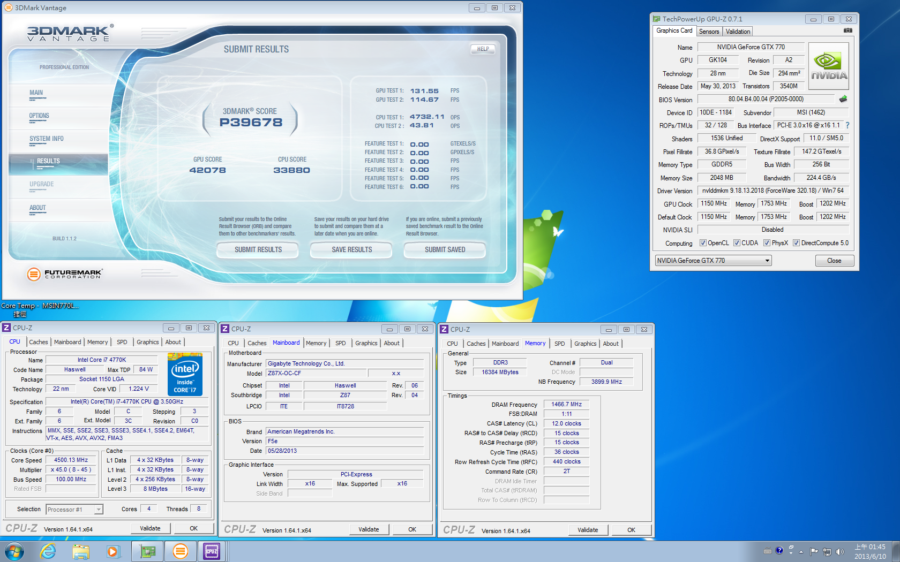Click the Core Speed value 4500.13 MHz
Viewport: 900px width, 562px height.
pos(71,460)
